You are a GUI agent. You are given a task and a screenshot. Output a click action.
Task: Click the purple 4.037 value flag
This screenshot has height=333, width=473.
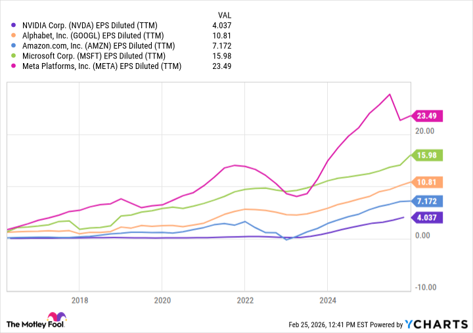[x=428, y=217]
